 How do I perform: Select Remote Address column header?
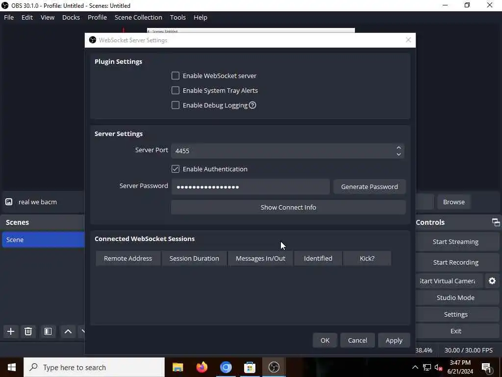128,258
